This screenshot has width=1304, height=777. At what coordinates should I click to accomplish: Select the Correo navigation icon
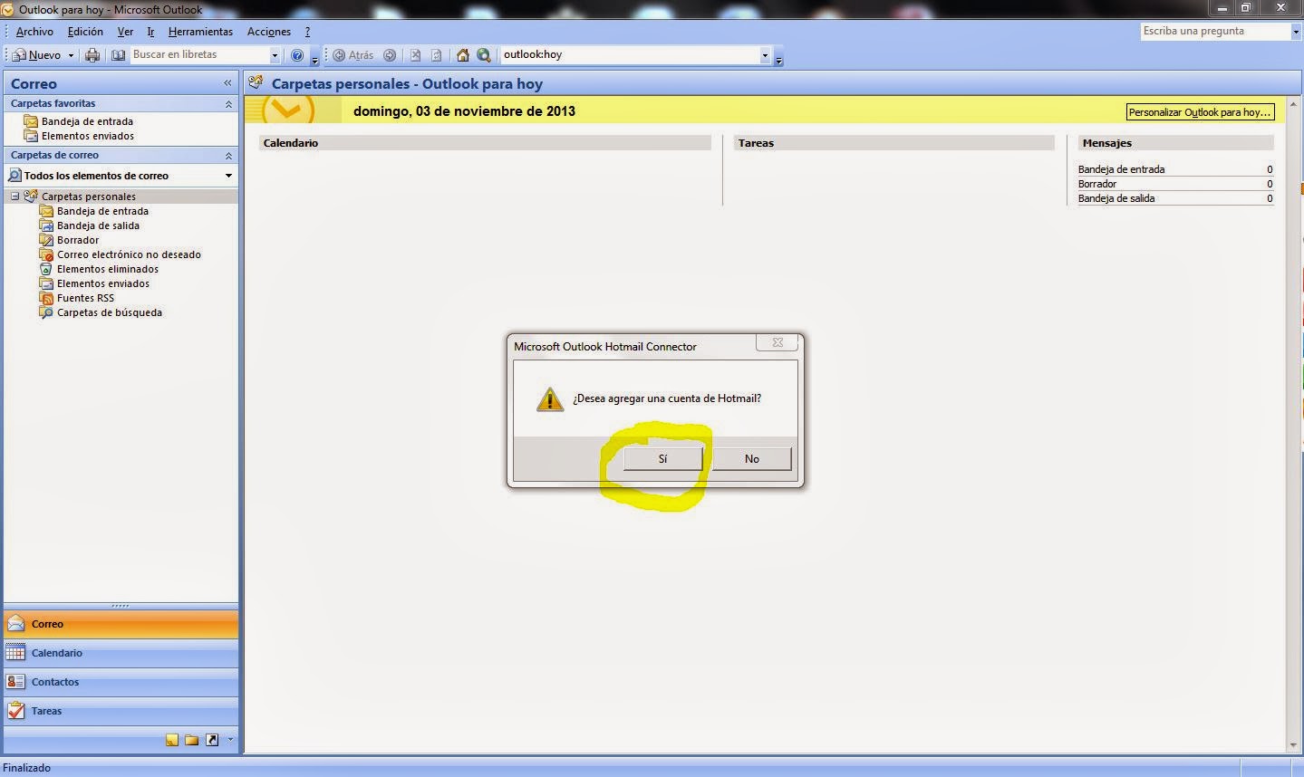coord(15,624)
